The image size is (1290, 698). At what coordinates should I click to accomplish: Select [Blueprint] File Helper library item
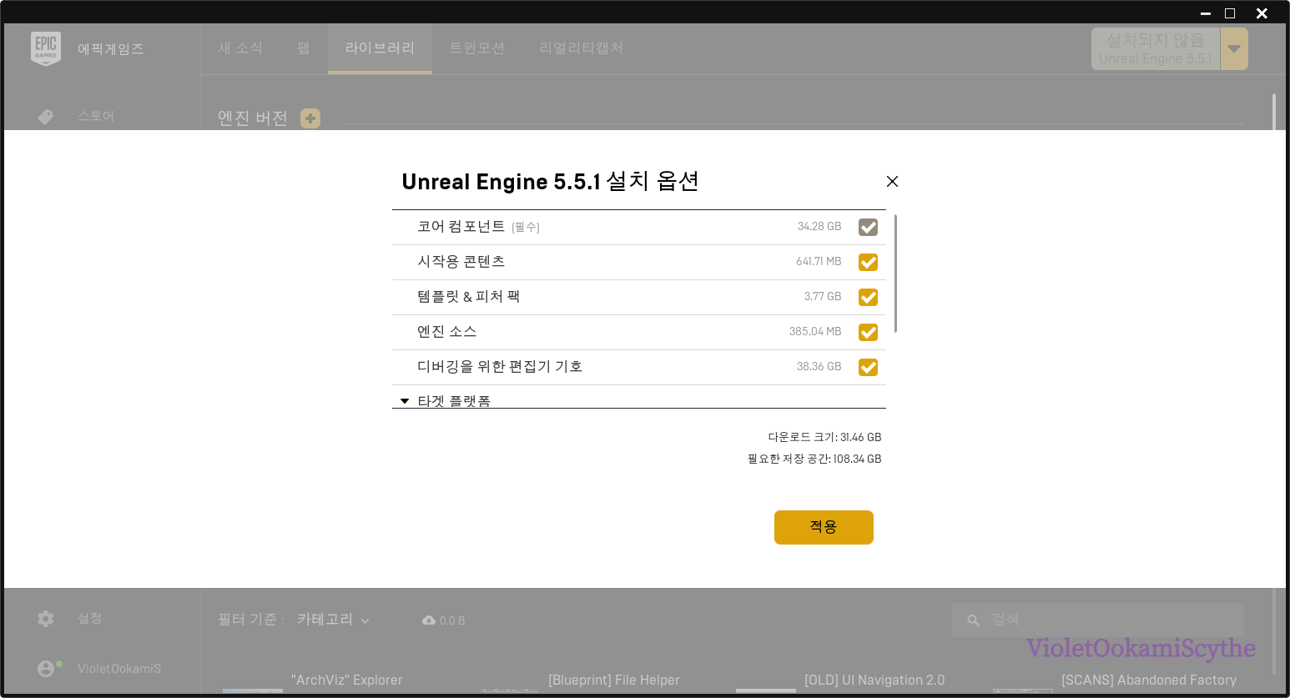pyautogui.click(x=614, y=680)
